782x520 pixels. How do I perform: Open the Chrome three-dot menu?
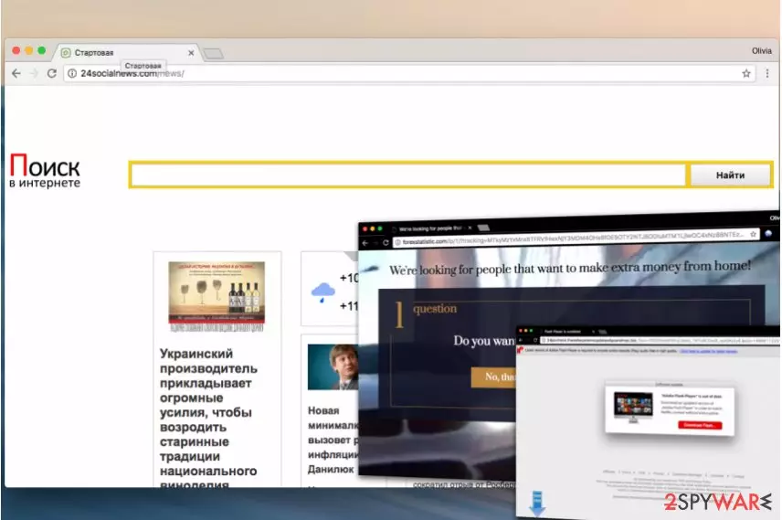[767, 73]
